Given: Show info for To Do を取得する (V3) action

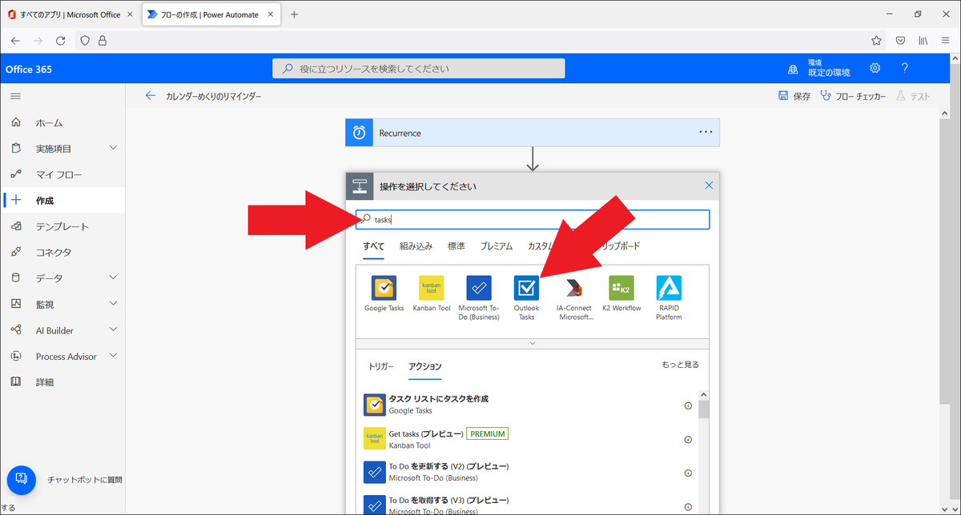Looking at the screenshot, I should point(688,506).
